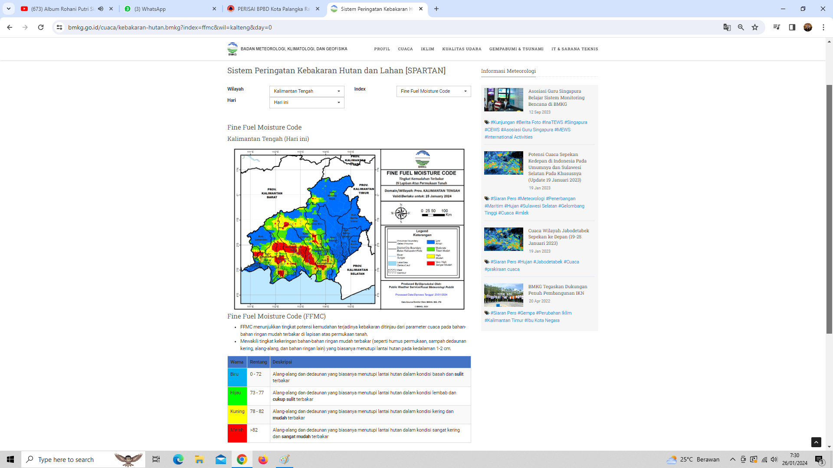Image resolution: width=833 pixels, height=468 pixels.
Task: Open article Cuaca Wilayah Jabodetabek Sepekan ke Depan
Action: (558, 237)
